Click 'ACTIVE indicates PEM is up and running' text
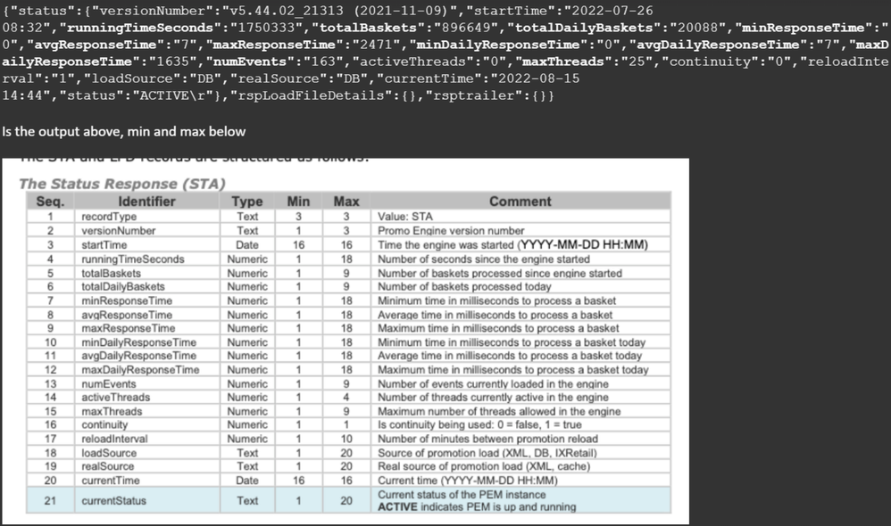 coord(478,507)
